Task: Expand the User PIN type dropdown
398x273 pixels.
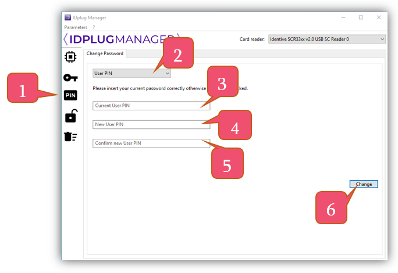Action: (132, 74)
